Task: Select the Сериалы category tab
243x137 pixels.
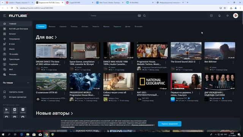Action: [x=63, y=27]
